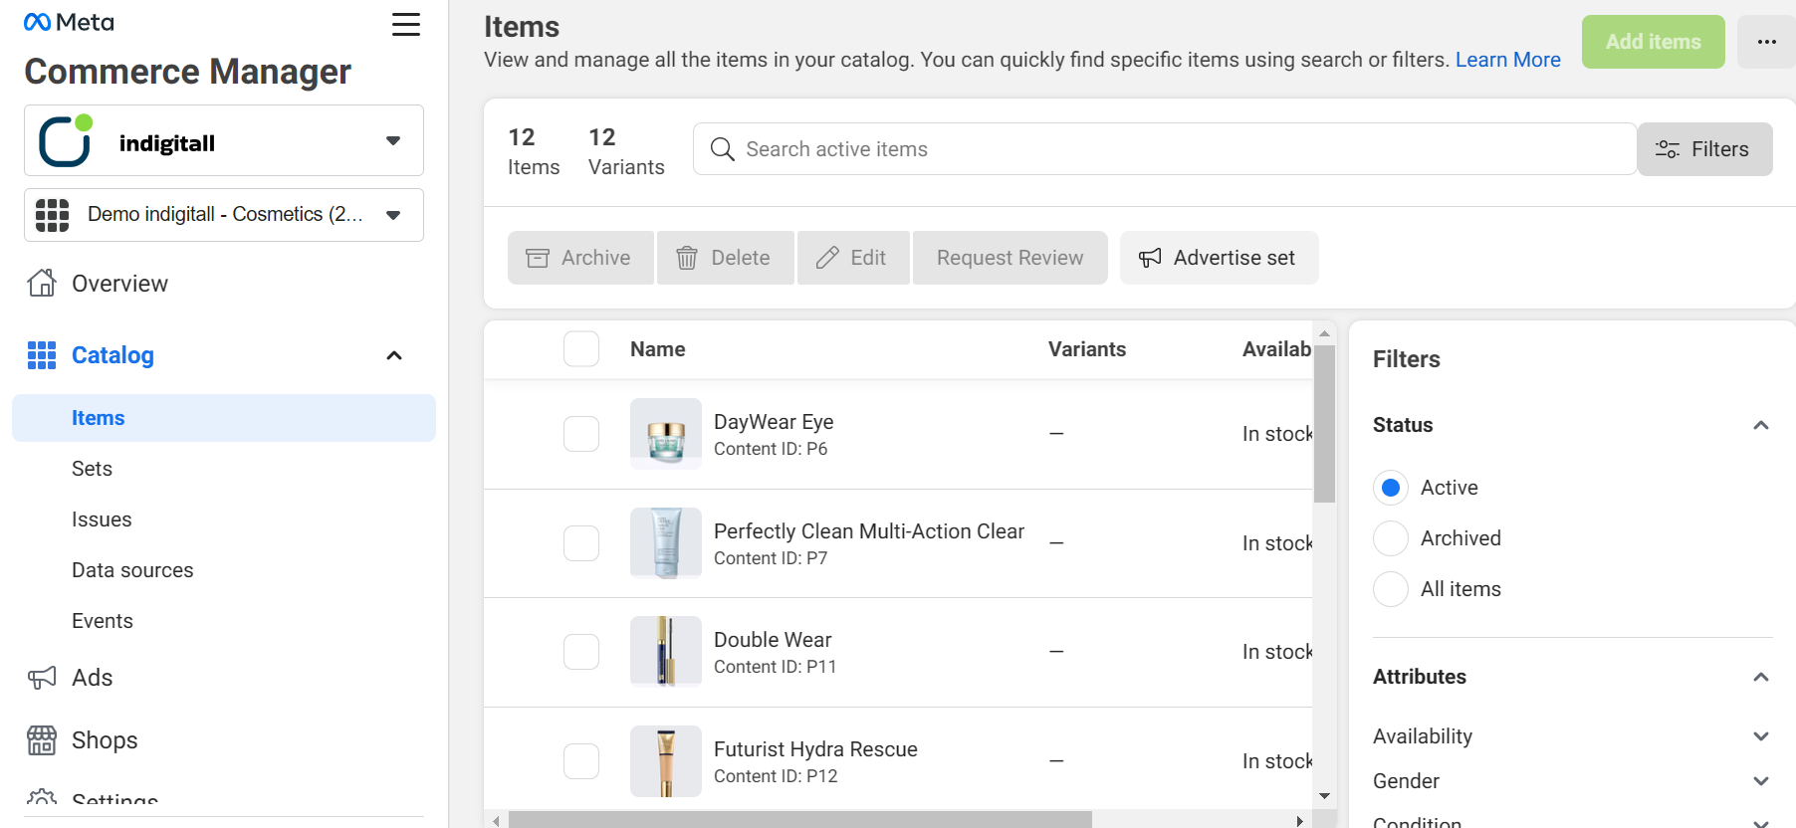Click the Overview house icon
1796x828 pixels.
[x=42, y=284]
